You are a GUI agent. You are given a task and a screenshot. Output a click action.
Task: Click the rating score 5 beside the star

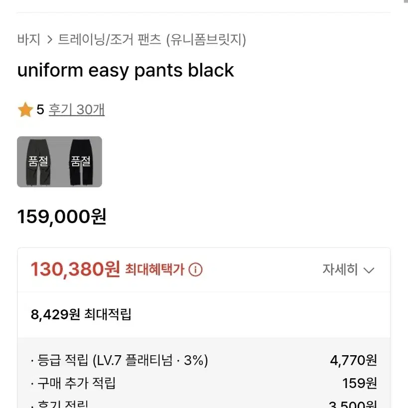click(x=40, y=110)
